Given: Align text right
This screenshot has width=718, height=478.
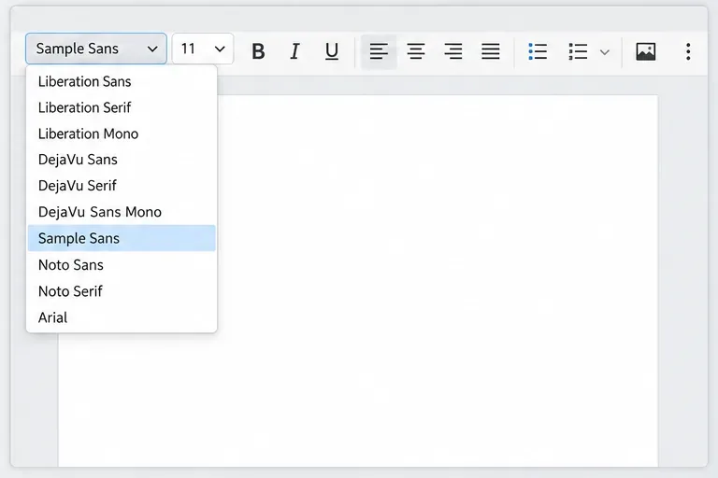Looking at the screenshot, I should pos(452,50).
